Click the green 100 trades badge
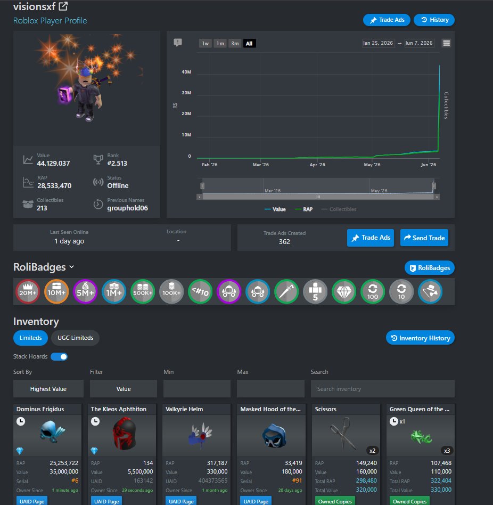493x505 pixels. [x=373, y=292]
